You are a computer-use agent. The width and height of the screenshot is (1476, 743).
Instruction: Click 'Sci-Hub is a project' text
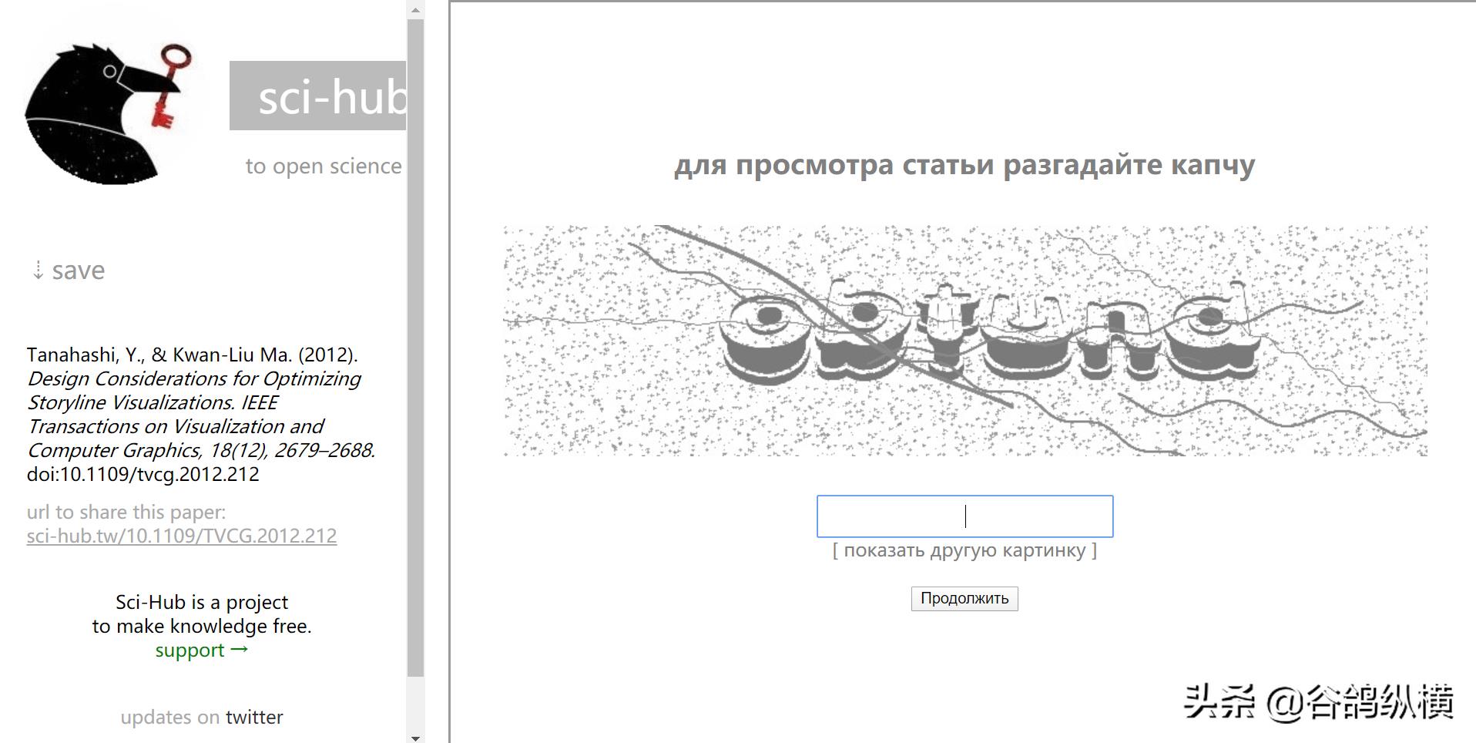tap(202, 602)
